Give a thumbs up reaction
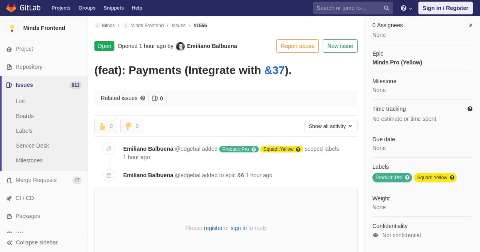The height and width of the screenshot is (252, 480). (106, 126)
